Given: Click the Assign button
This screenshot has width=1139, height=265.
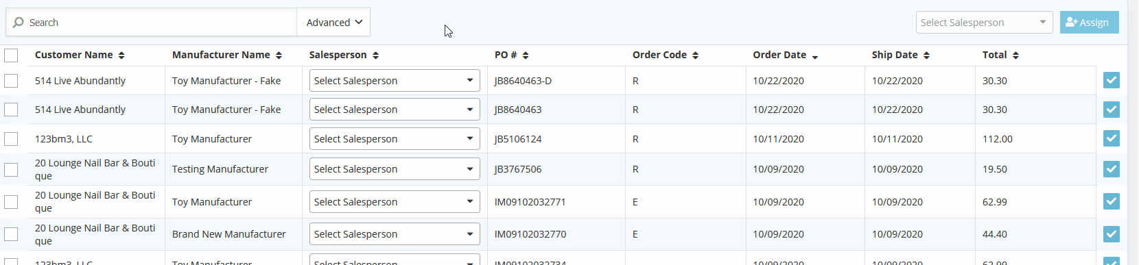Looking at the screenshot, I should tap(1089, 23).
